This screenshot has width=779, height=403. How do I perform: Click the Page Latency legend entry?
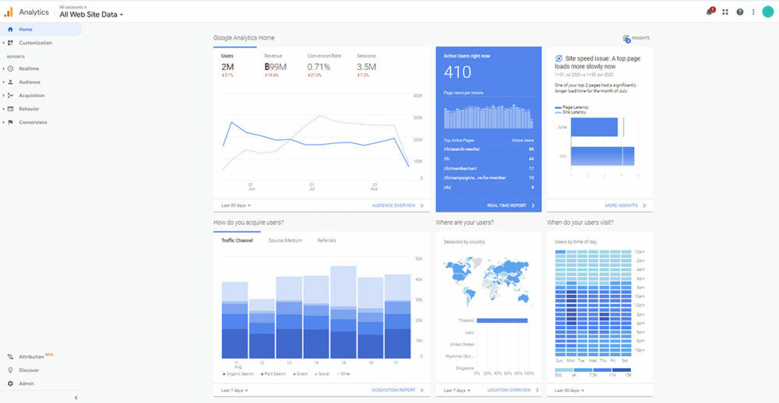pyautogui.click(x=573, y=107)
